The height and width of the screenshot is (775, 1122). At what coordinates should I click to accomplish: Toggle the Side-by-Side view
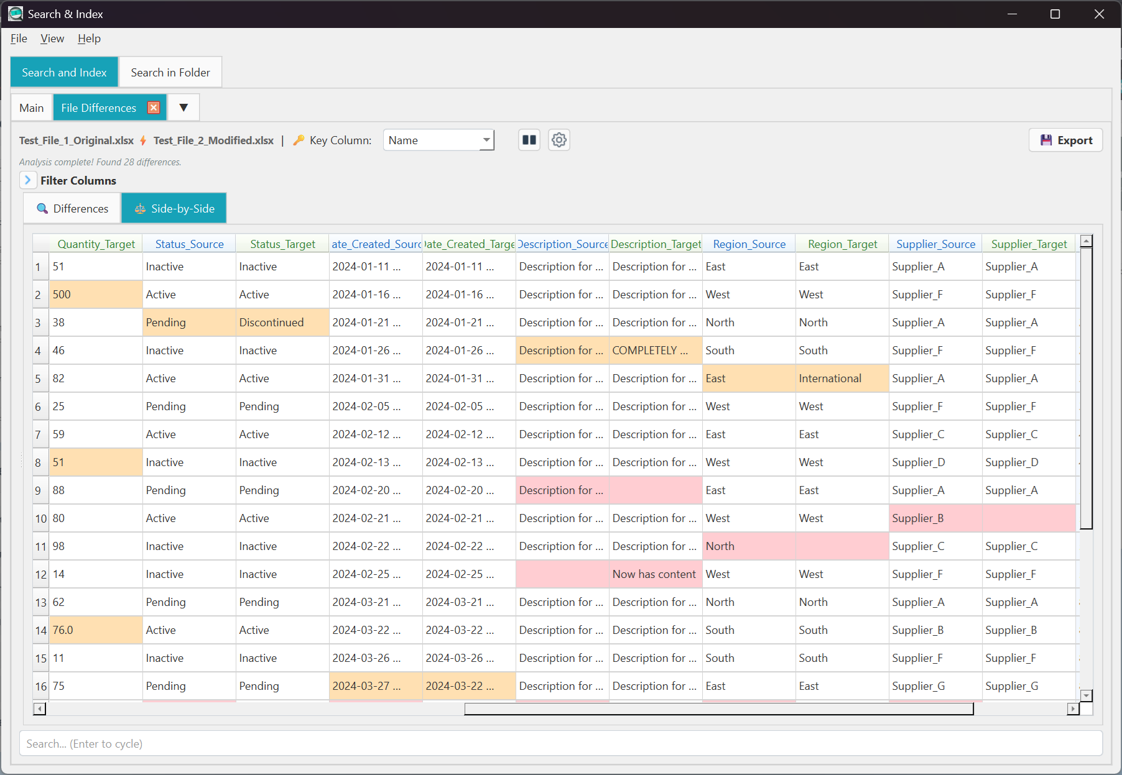coord(174,208)
